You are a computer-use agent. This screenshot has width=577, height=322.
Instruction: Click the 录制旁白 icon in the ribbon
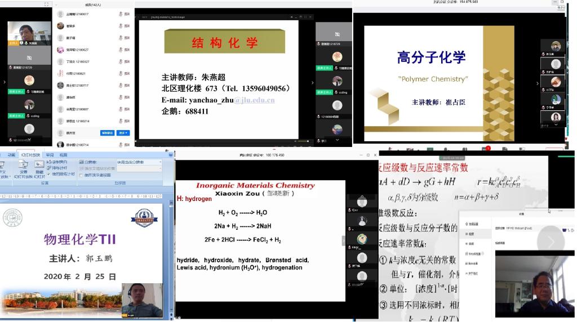pyautogui.click(x=48, y=162)
